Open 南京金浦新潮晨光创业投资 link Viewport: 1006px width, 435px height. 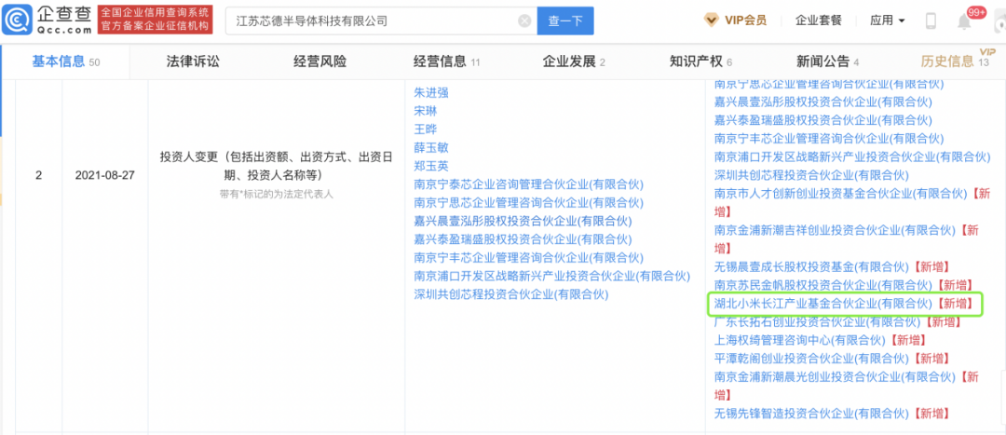pyautogui.click(x=835, y=377)
